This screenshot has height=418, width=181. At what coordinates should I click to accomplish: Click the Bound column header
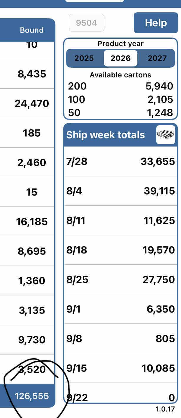tap(32, 30)
